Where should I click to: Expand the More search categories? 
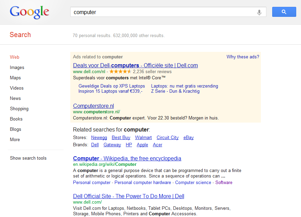tap(15, 140)
